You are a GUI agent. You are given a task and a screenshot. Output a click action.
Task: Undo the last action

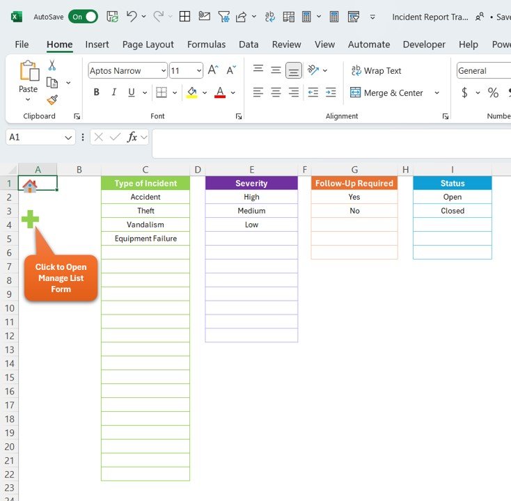point(132,16)
